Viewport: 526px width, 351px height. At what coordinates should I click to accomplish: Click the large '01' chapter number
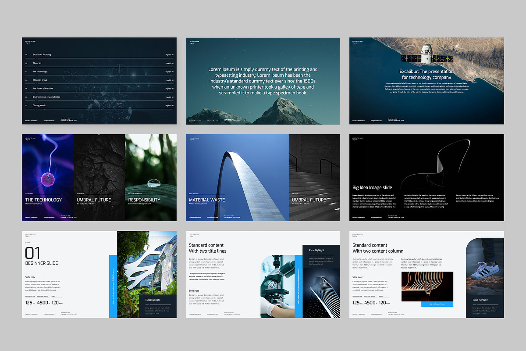click(x=32, y=253)
